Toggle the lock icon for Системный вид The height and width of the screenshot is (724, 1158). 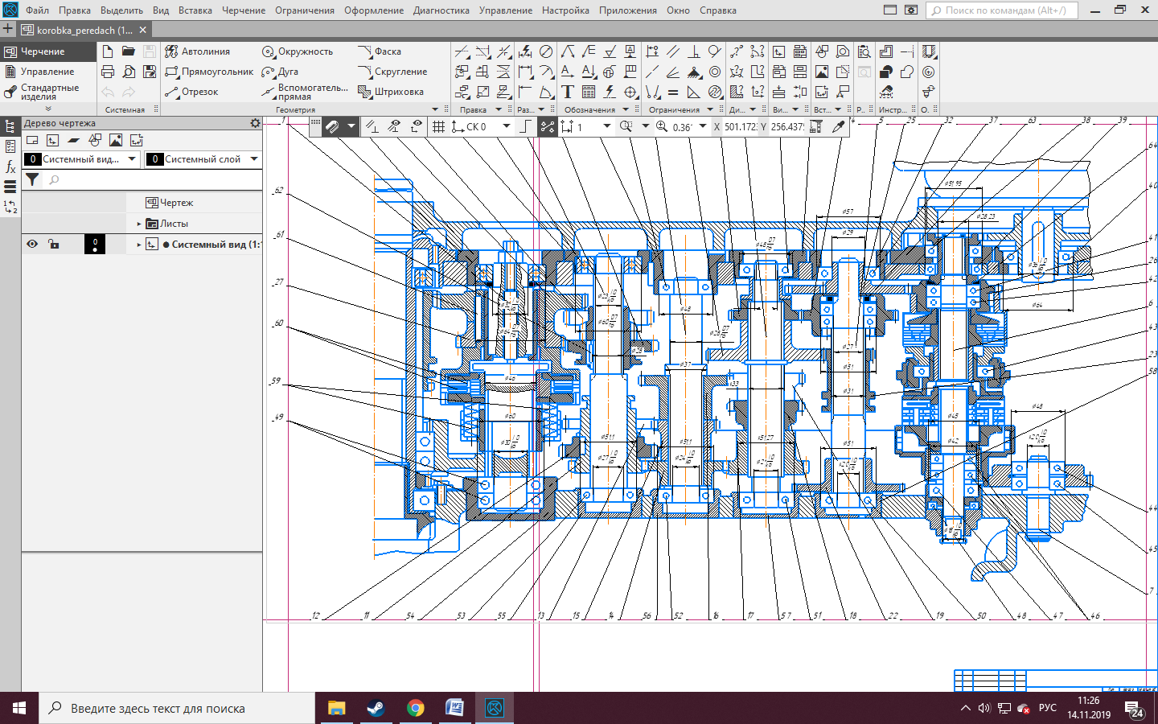[54, 244]
